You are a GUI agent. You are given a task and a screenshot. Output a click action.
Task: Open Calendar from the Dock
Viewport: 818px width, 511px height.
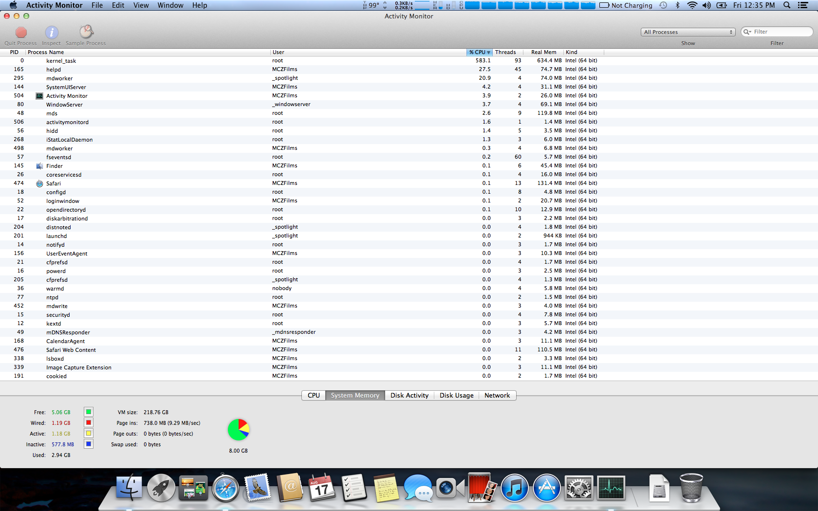tap(322, 488)
